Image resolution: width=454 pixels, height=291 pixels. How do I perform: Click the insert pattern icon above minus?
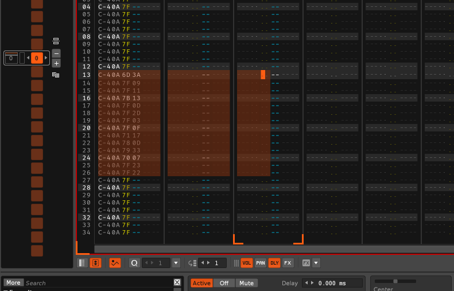(x=56, y=41)
